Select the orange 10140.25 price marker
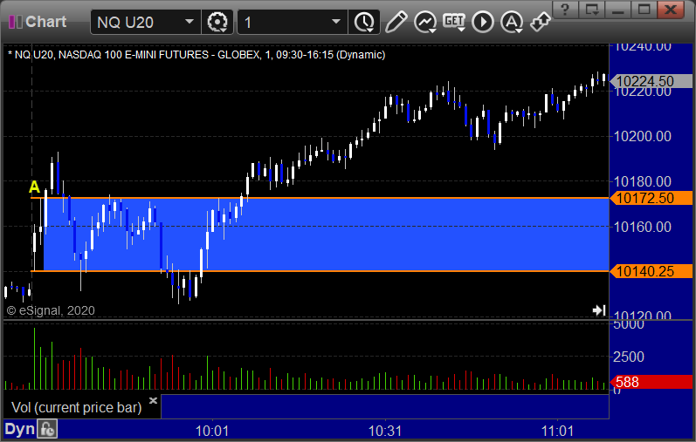696x442 pixels. coord(651,271)
